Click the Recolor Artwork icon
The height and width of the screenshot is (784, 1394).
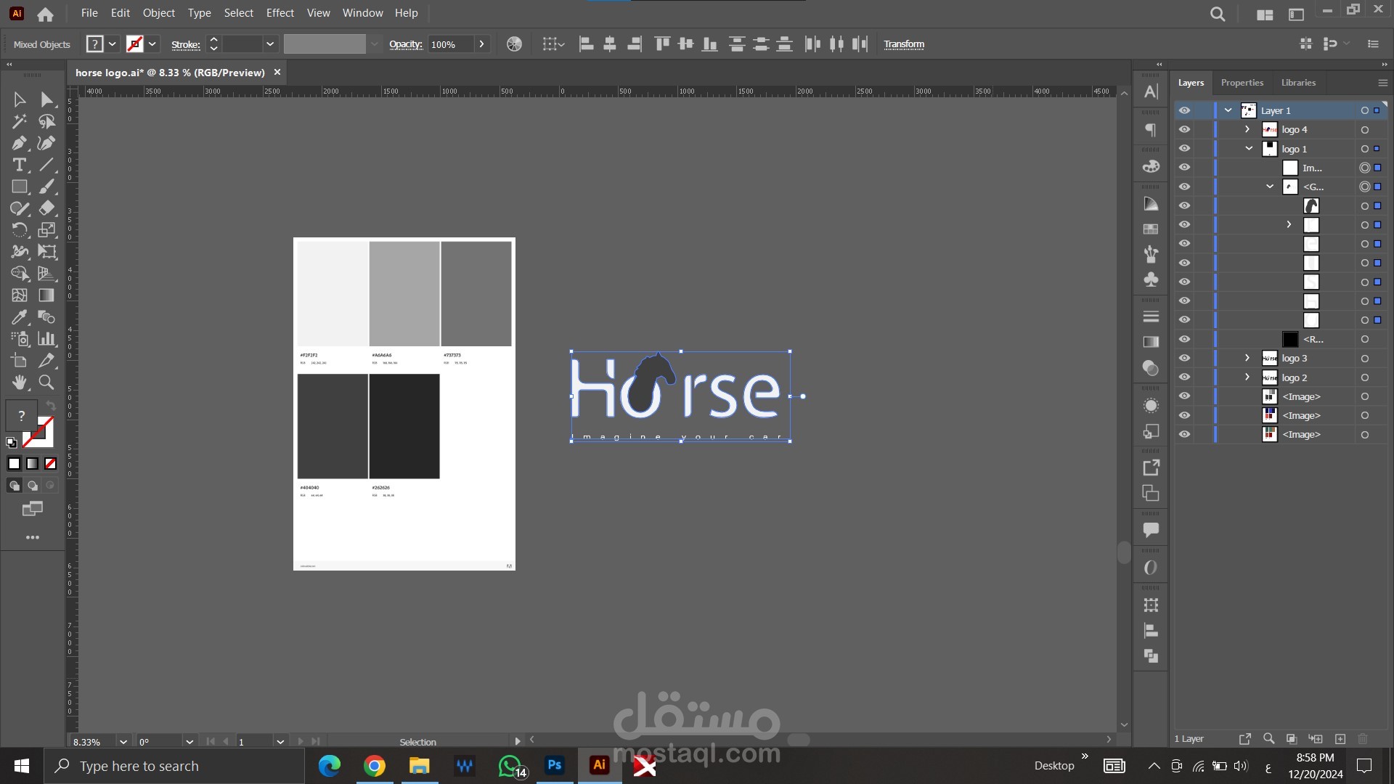coord(514,44)
